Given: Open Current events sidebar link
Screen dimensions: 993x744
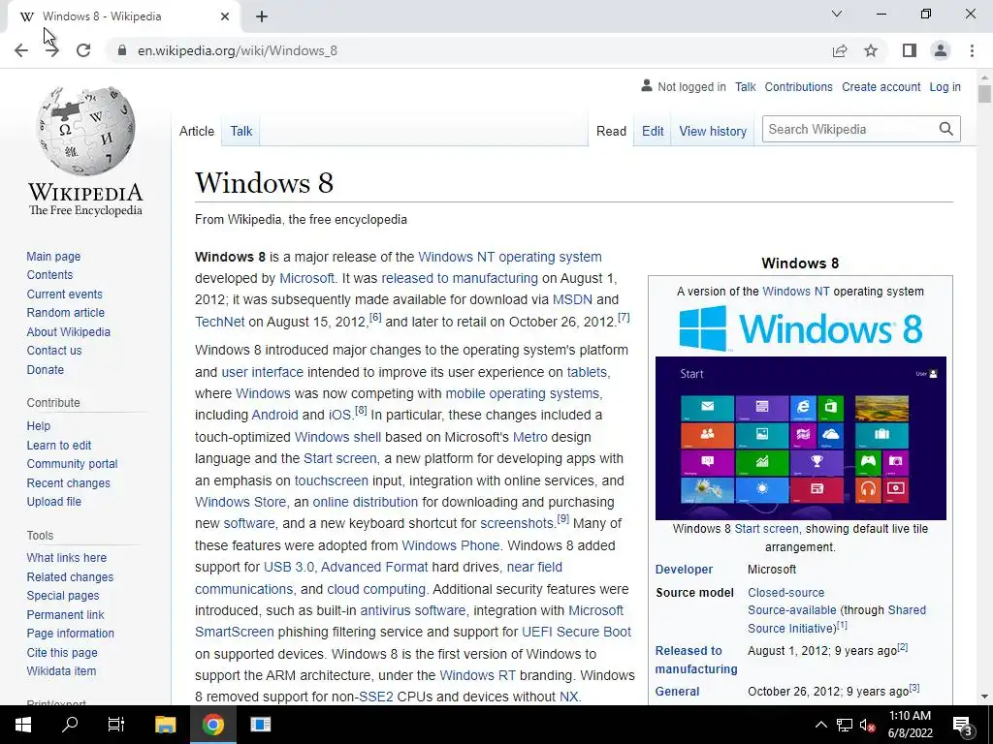Looking at the screenshot, I should [64, 294].
